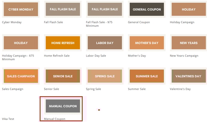This screenshot has width=207, height=122.
Task: Pick the New Years thumbnail
Action: (x=189, y=43)
